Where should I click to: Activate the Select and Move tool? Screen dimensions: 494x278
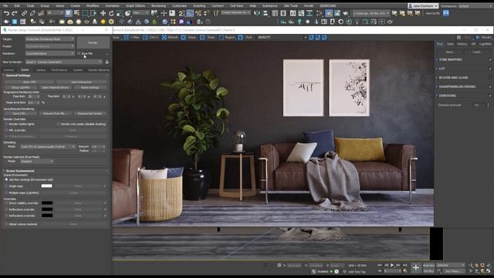pos(103,13)
